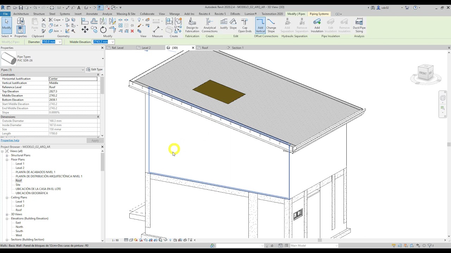451x253 pixels.
Task: Open the File menu
Action: [x=5, y=14]
